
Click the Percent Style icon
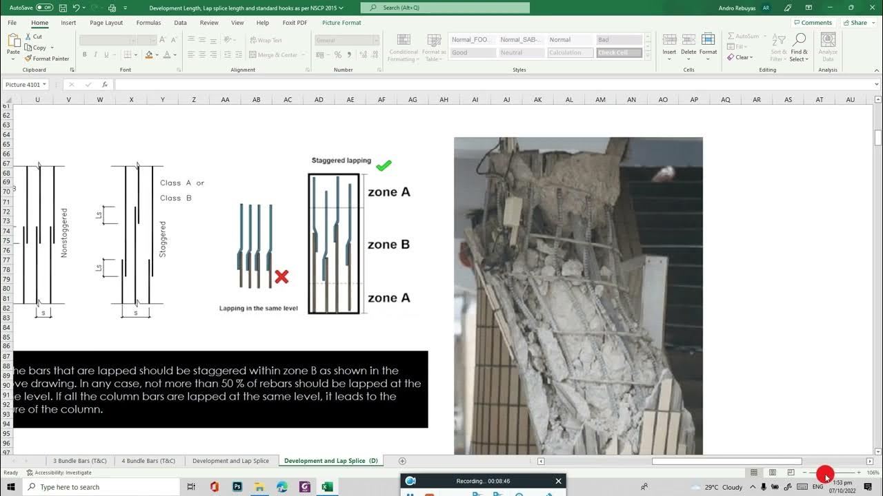click(338, 54)
